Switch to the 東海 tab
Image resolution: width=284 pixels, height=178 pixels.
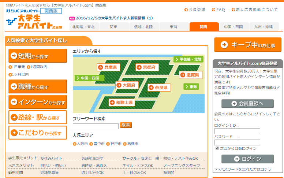(173, 27)
